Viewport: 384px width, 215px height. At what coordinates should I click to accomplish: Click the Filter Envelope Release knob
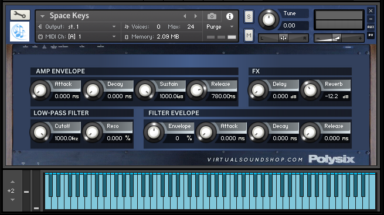[310, 133]
